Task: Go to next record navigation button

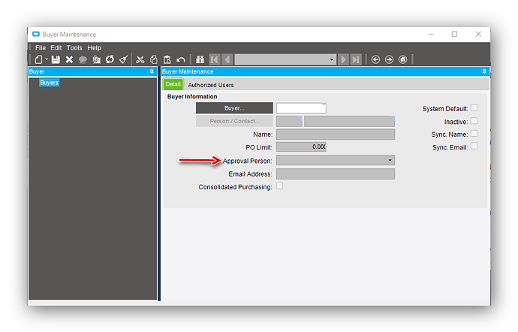Action: pos(343,59)
